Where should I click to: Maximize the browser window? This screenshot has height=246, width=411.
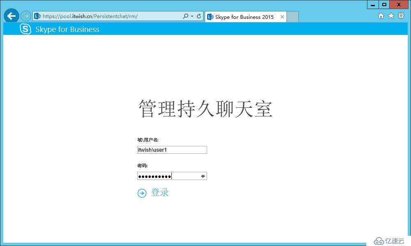point(384,5)
